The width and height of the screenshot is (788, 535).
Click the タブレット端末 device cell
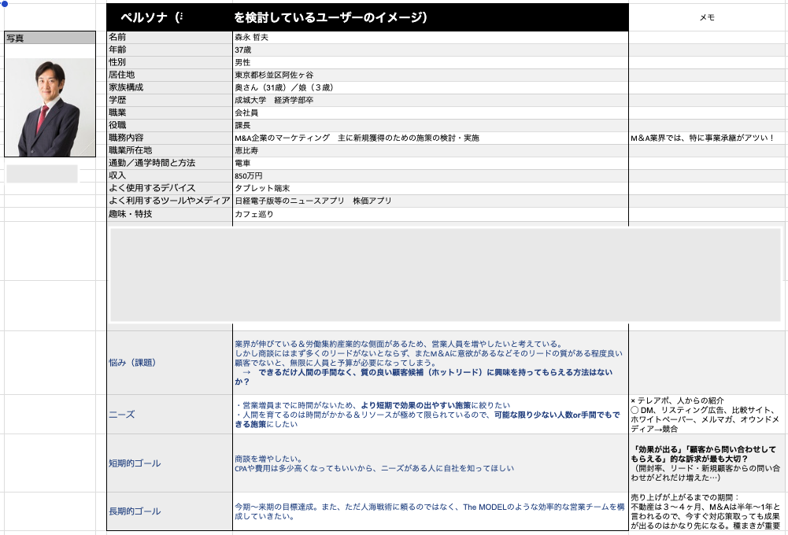point(430,188)
